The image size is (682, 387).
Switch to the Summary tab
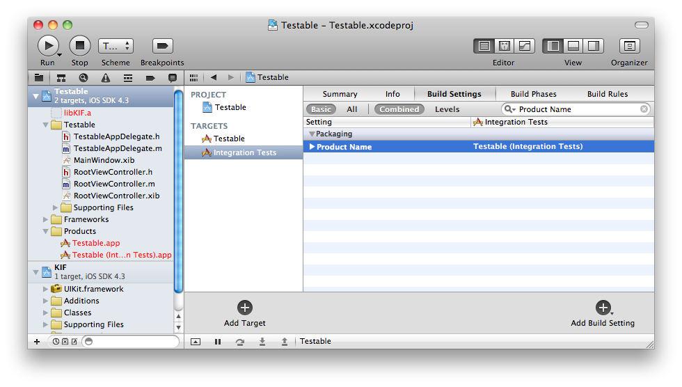340,94
